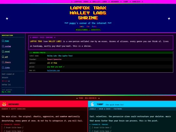
Task: Select the TQBF alias header
Action: (x=132, y=104)
